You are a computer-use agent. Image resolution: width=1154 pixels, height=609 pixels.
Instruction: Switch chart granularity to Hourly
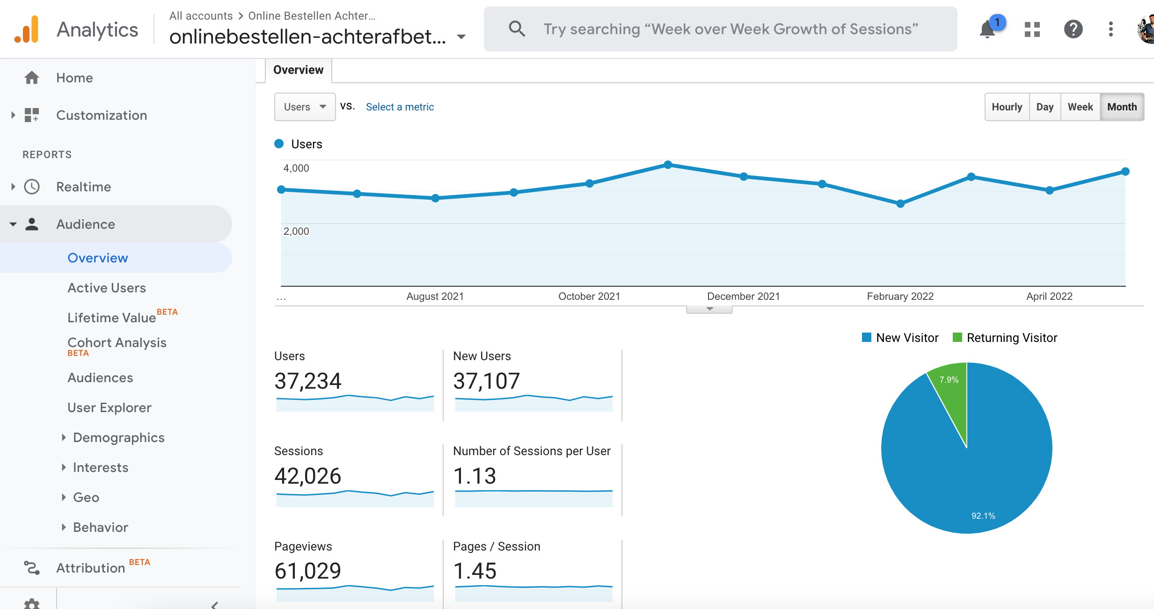point(1007,107)
